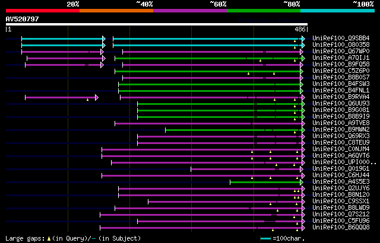Click the yellow gap marker under the Q6UU93 alignment

tap(294, 106)
